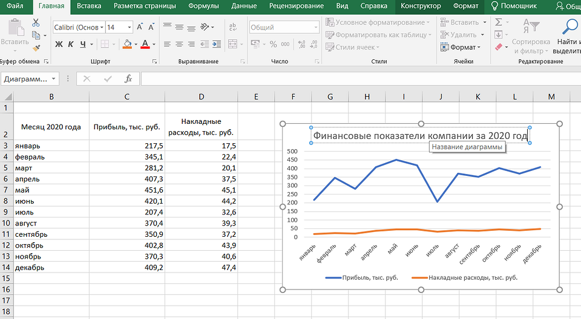The image size is (581, 319).
Task: Expand the font size dropdown
Action: point(129,28)
